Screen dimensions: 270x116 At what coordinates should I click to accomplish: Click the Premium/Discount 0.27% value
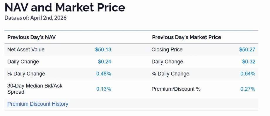[248, 89]
